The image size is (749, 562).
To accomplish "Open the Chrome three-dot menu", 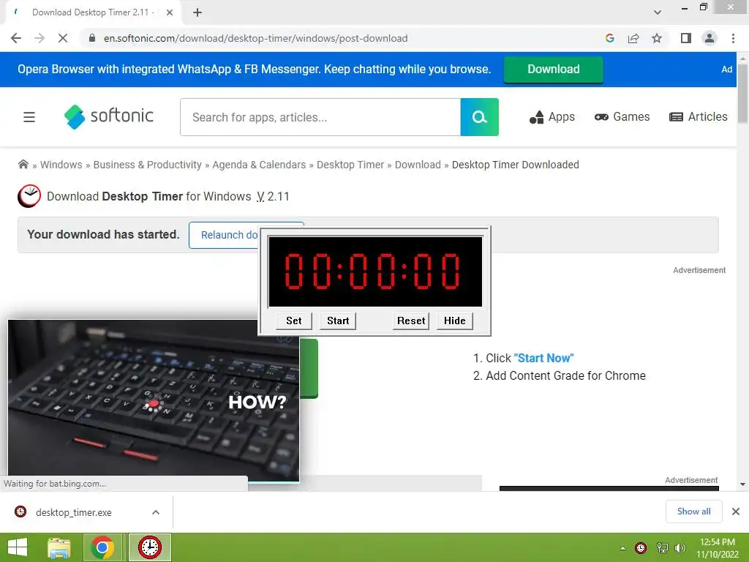I will tap(733, 38).
